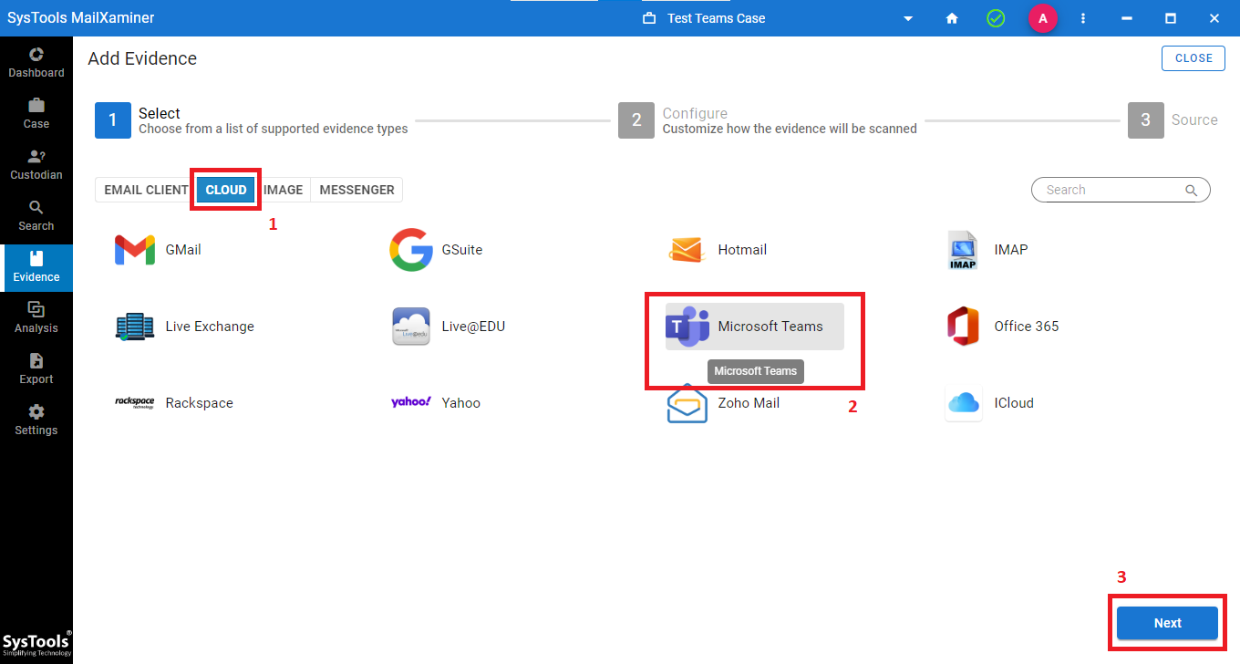
Task: Open Search from the sidebar
Action: [x=36, y=215]
